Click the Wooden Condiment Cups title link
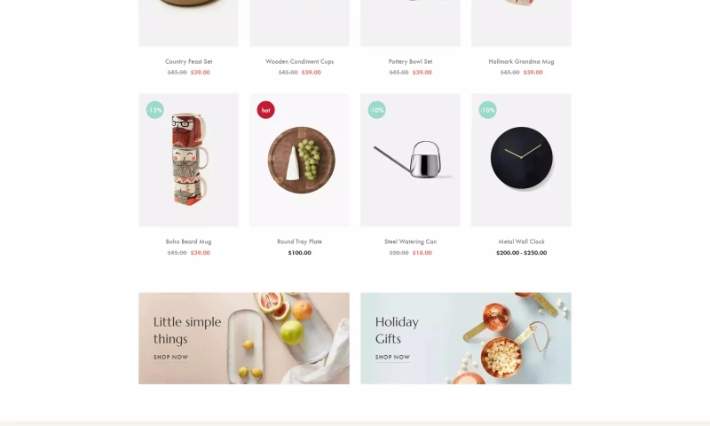The width and height of the screenshot is (710, 426). point(299,61)
